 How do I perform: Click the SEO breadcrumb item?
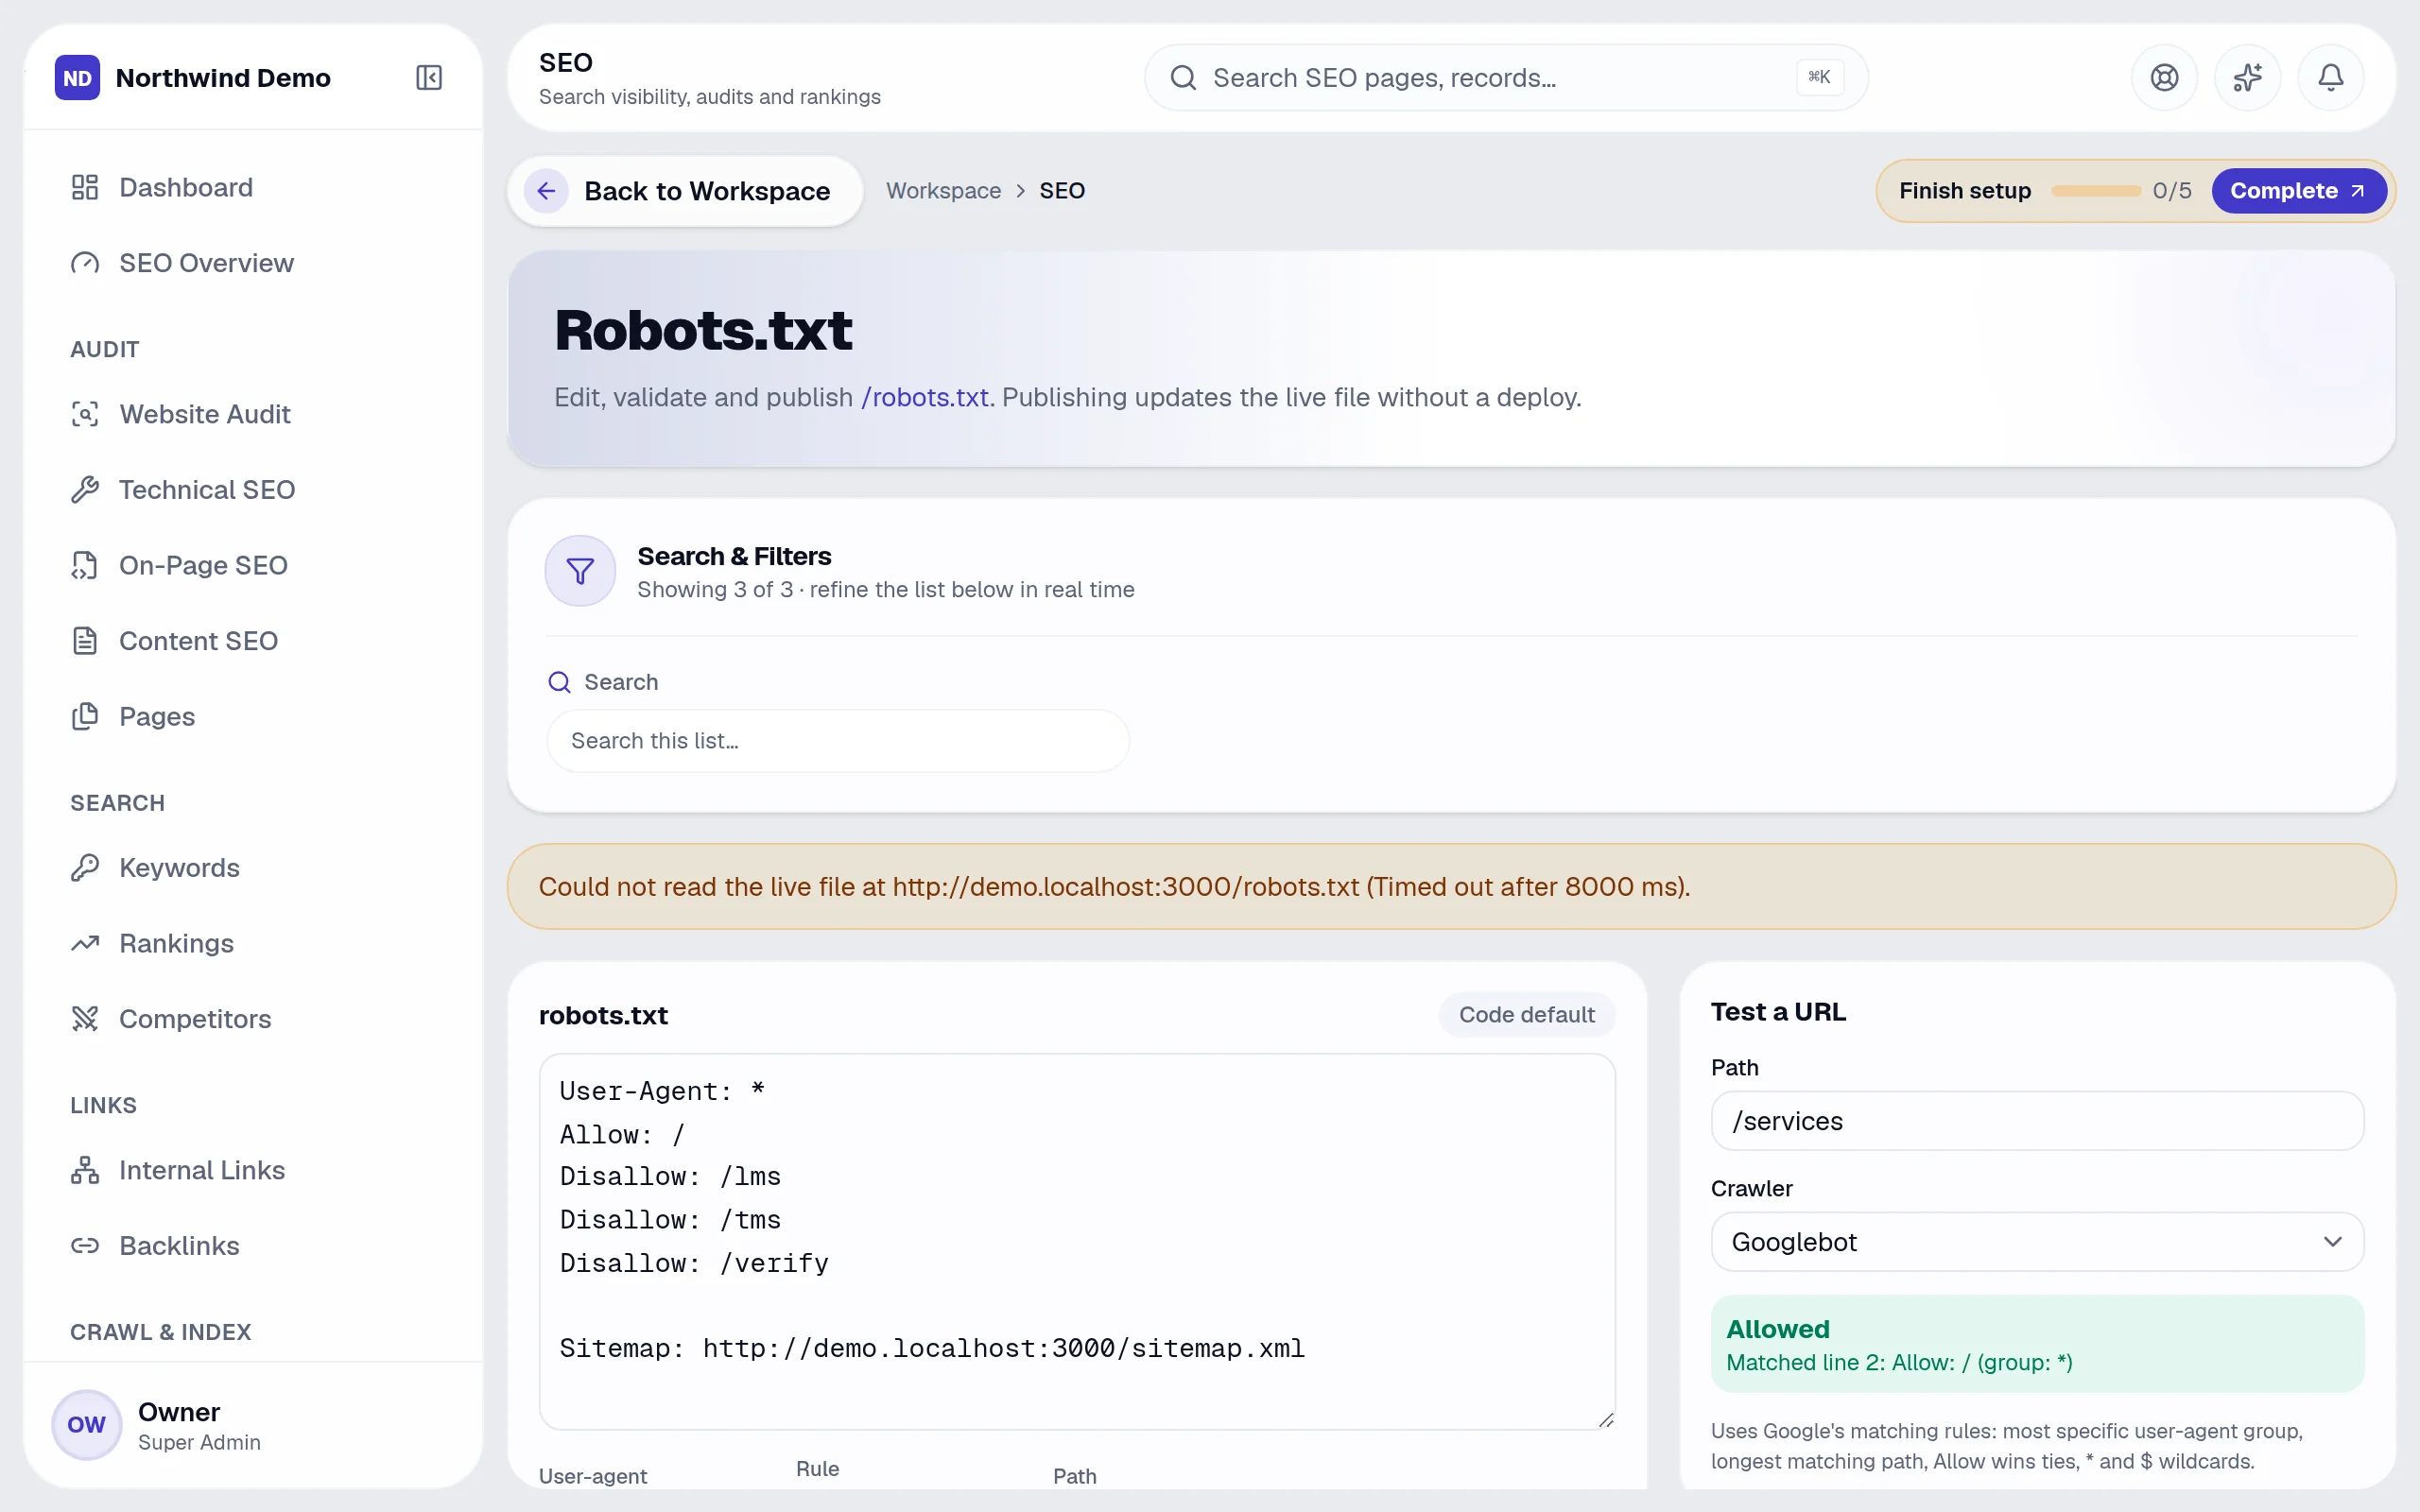pos(1061,191)
